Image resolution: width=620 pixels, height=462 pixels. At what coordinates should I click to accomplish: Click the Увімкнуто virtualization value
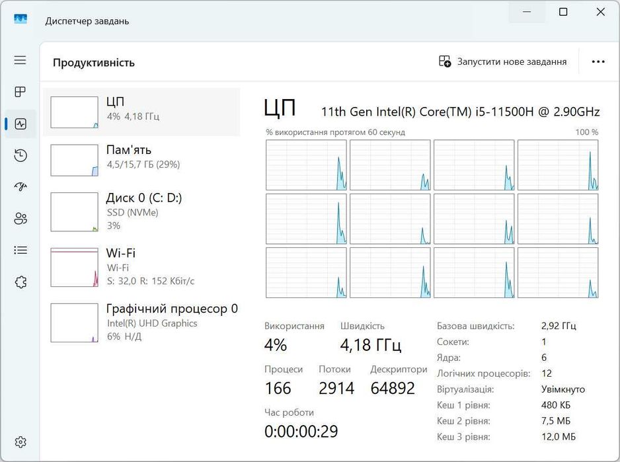tap(563, 389)
